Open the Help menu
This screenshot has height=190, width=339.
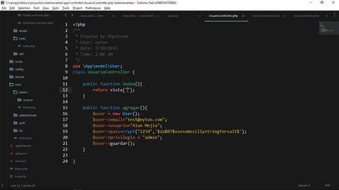[107, 8]
